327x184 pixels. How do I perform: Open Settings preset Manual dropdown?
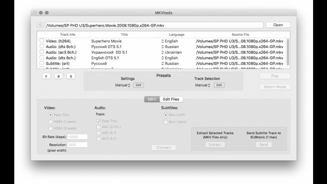pyautogui.click(x=123, y=85)
